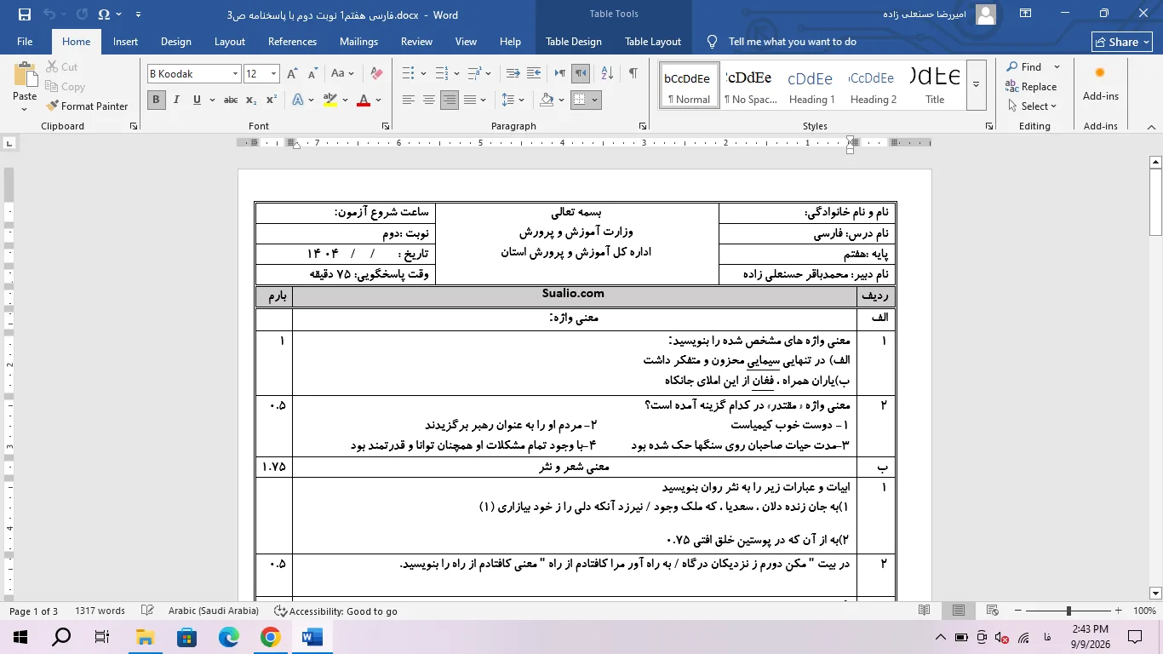1163x654 pixels.
Task: Apply strikethrough formatting
Action: pos(231,100)
